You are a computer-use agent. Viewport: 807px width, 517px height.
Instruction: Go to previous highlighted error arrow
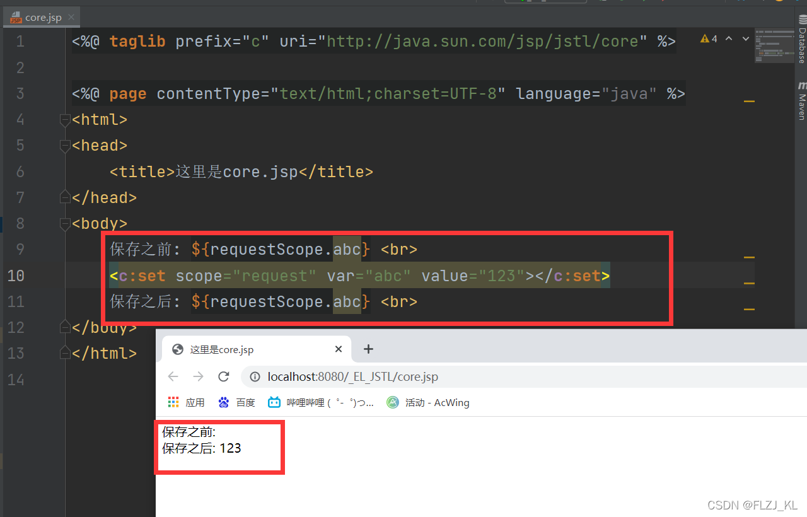click(729, 39)
